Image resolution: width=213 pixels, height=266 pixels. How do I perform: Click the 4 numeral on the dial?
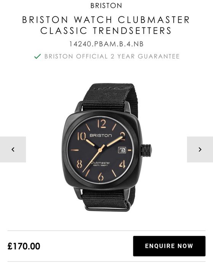(x=122, y=164)
